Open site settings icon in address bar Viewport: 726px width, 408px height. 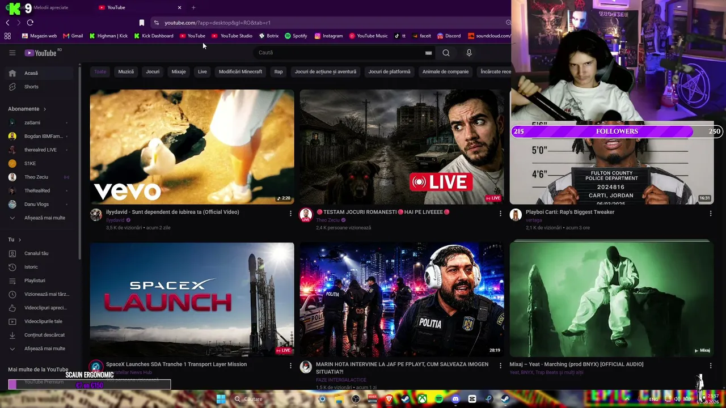156,23
